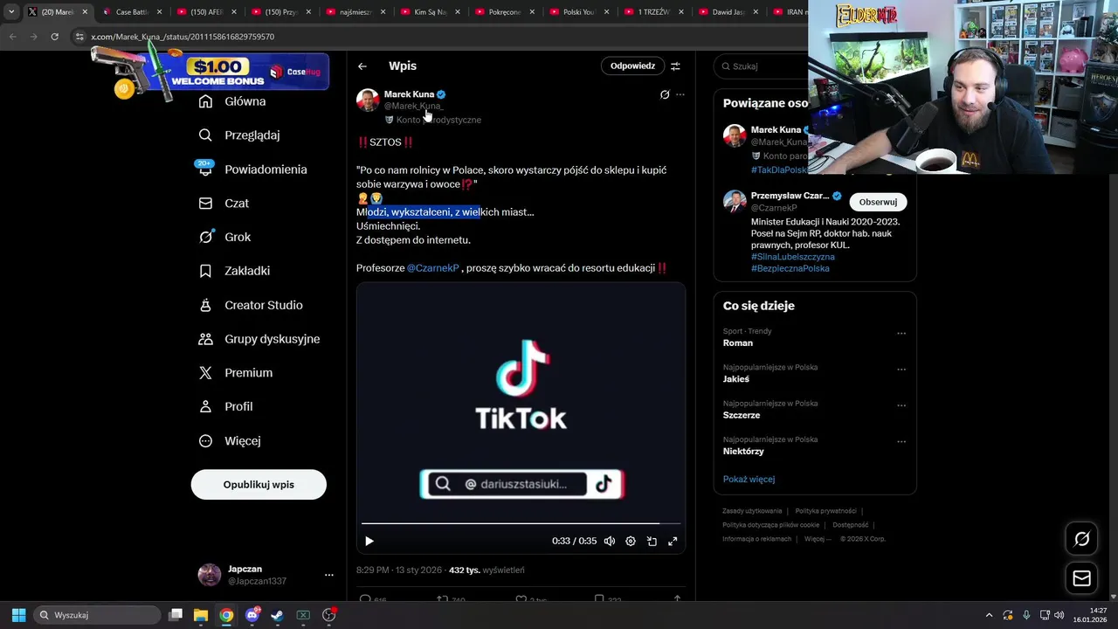Screen dimensions: 1118x629
Task: Mute the video volume
Action: [610, 542]
